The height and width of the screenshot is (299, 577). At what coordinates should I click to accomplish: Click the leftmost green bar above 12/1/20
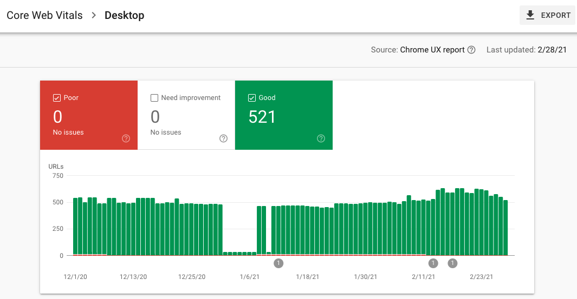[x=75, y=226]
